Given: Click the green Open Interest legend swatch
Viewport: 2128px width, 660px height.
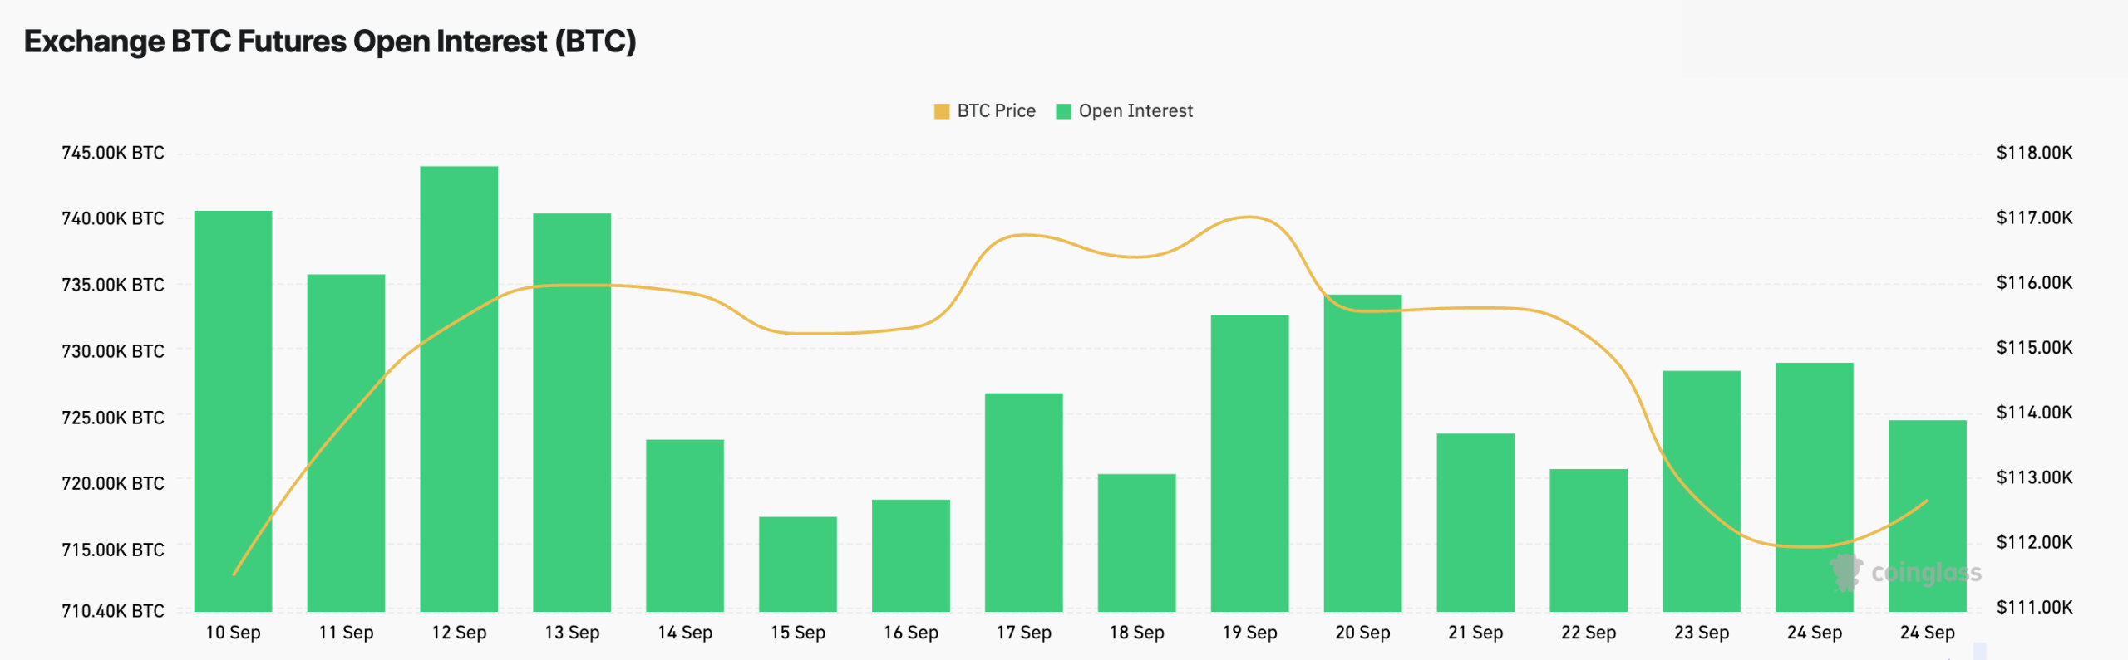Looking at the screenshot, I should pos(1063,111).
